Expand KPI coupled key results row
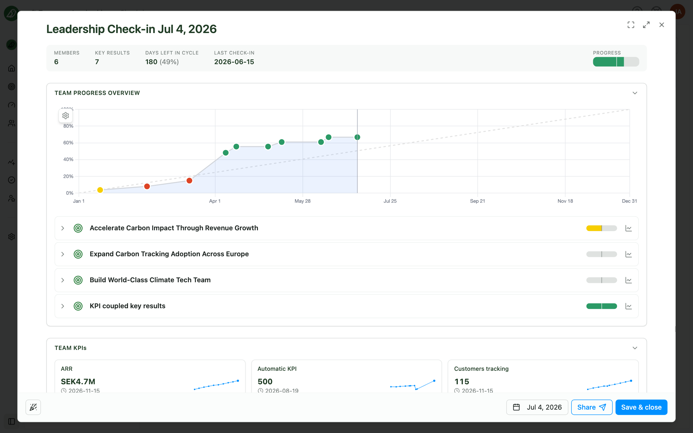This screenshot has width=693, height=433. [63, 306]
